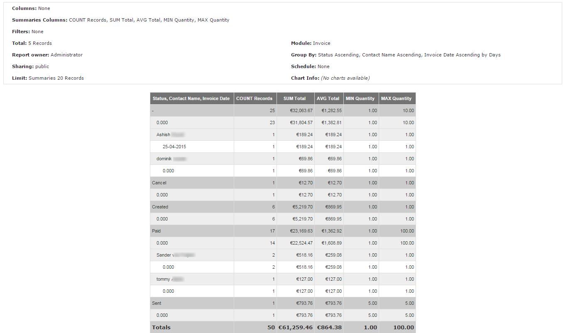The height and width of the screenshot is (333, 563).
Task: Select the Sander contact row
Action: [x=164, y=255]
